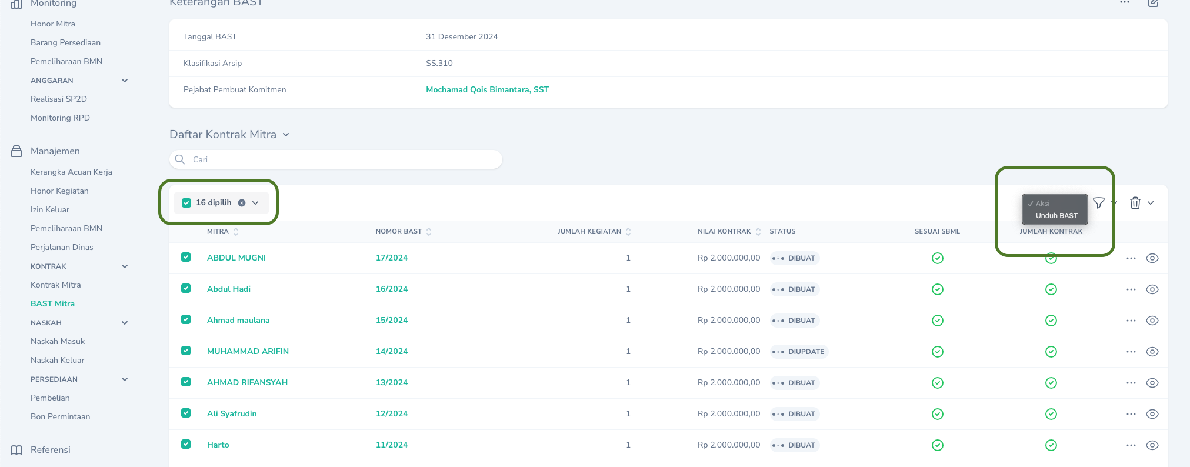This screenshot has height=467, width=1190.
Task: Open Monitoring RPD sidebar item
Action: tap(60, 118)
